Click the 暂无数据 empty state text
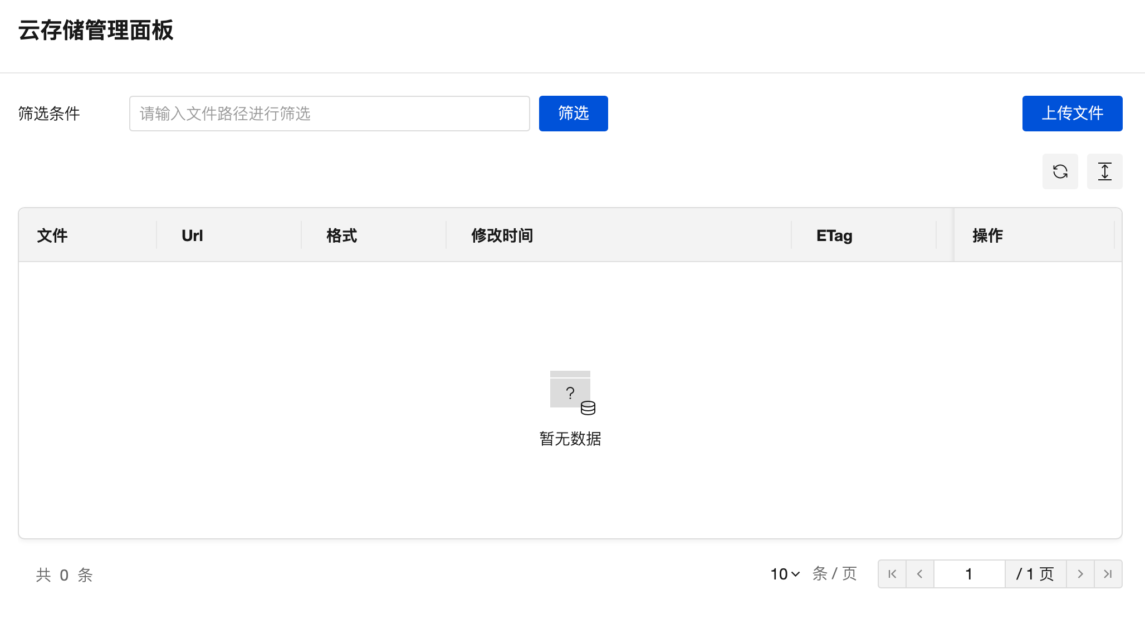The width and height of the screenshot is (1145, 619). [x=570, y=439]
